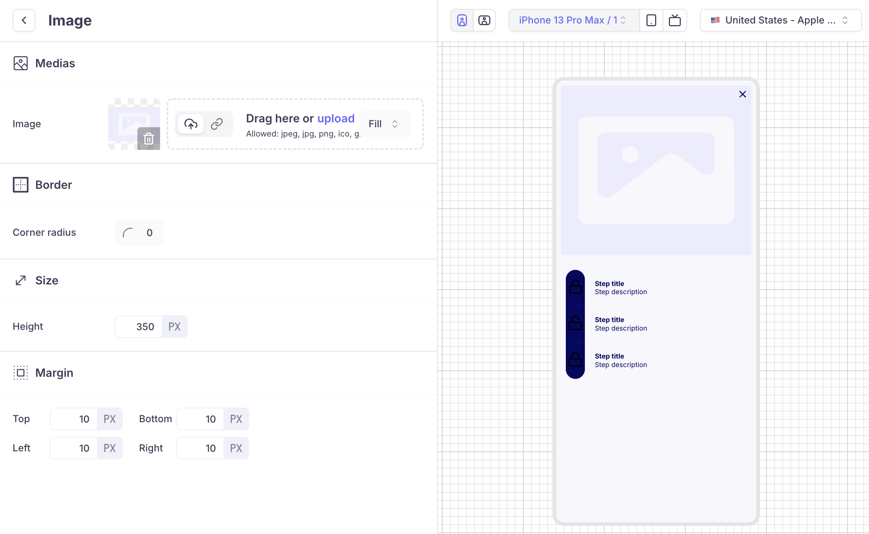The height and width of the screenshot is (534, 869).
Task: Click the Medias section panel icon
Action: pyautogui.click(x=21, y=63)
